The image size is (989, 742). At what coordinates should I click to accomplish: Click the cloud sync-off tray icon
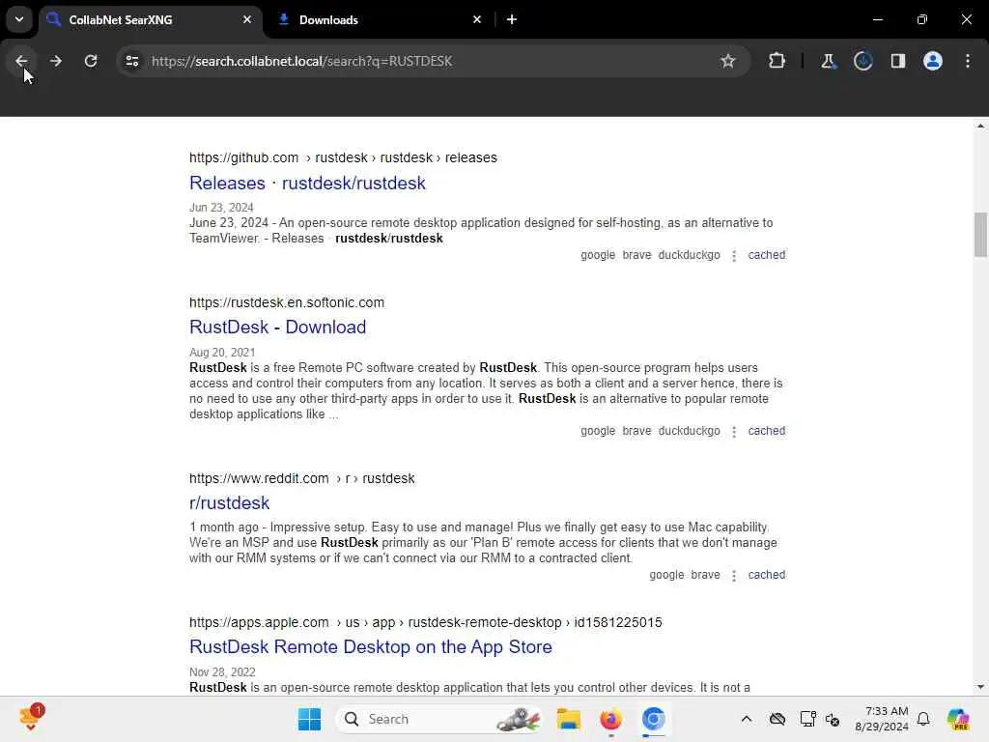(x=777, y=719)
